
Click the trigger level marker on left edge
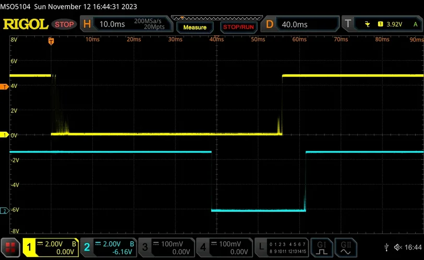[5, 87]
